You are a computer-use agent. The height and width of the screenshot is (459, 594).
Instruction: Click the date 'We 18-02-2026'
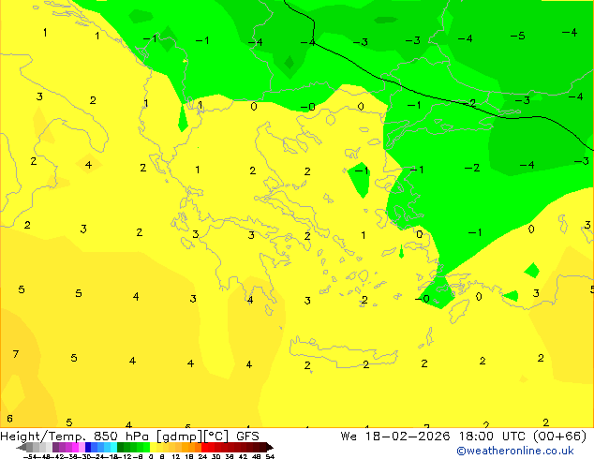tap(395, 437)
